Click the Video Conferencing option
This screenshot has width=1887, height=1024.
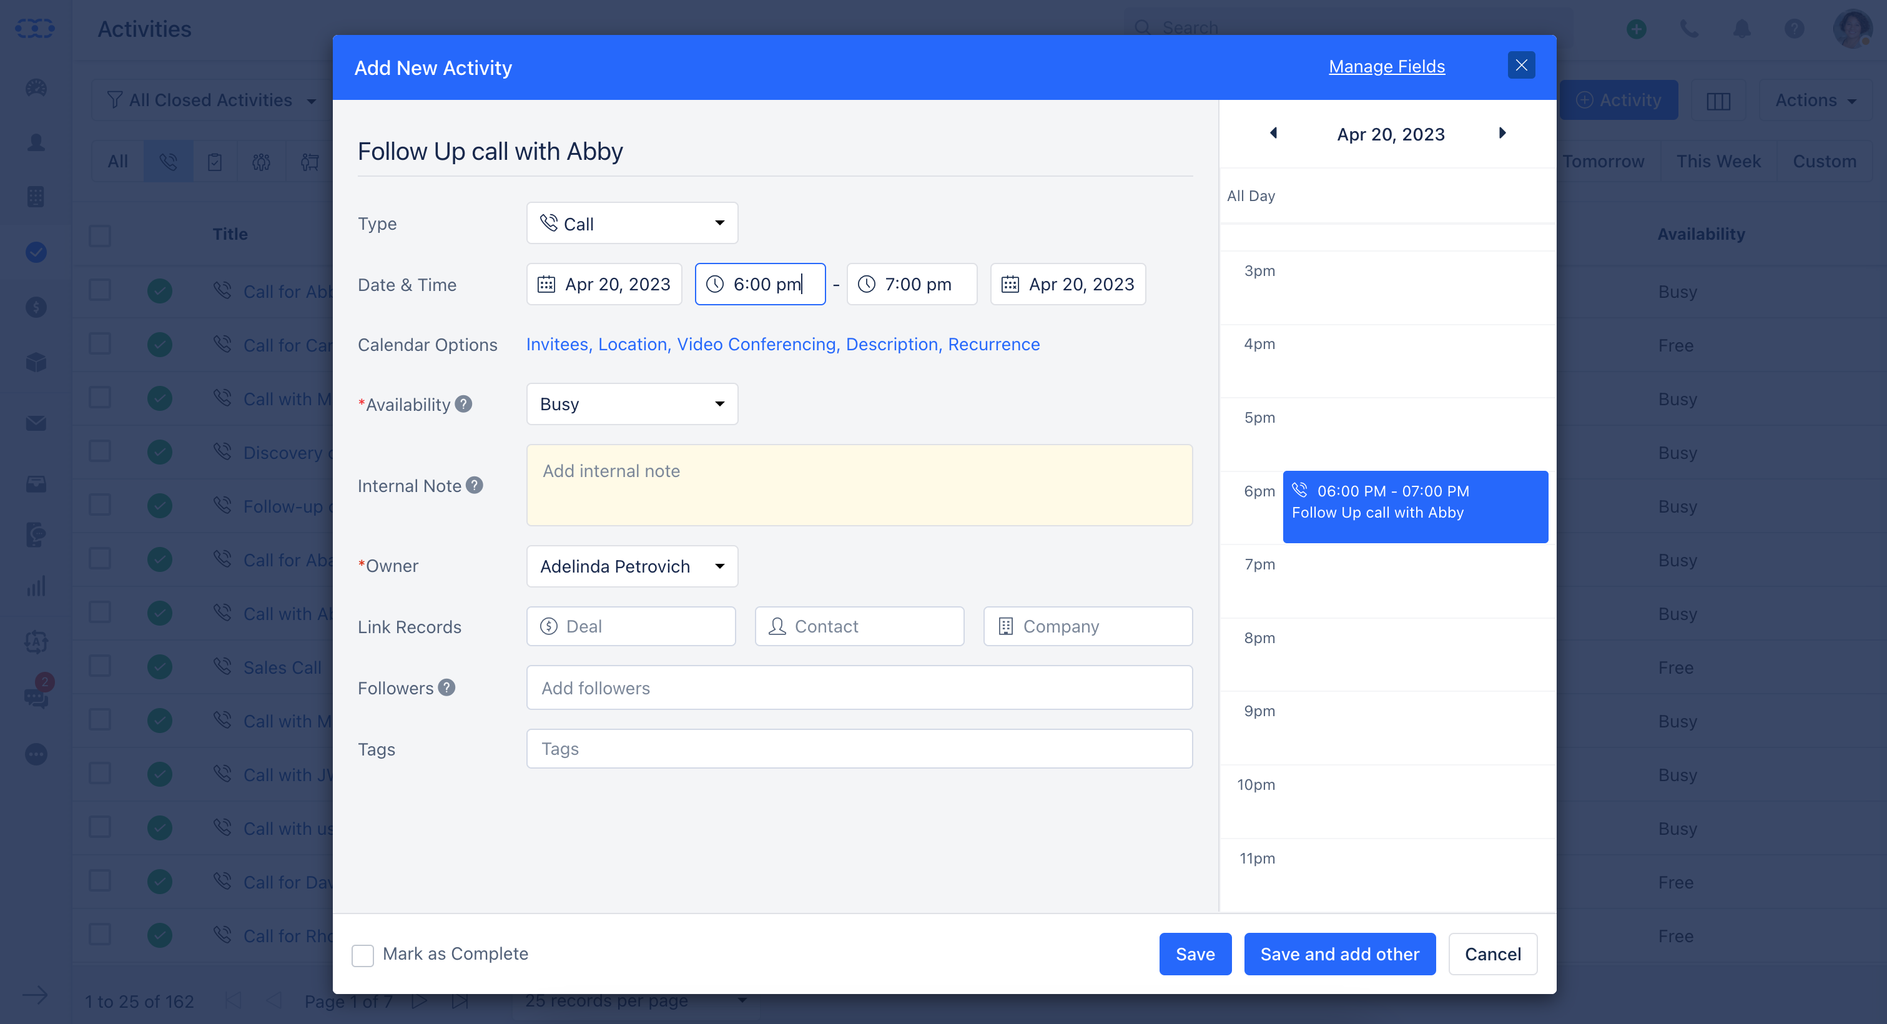point(757,345)
